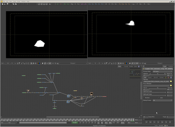Switch to the Flow tab
Image resolution: width=175 pixels, height=127 pixels.
[x=120, y=66]
